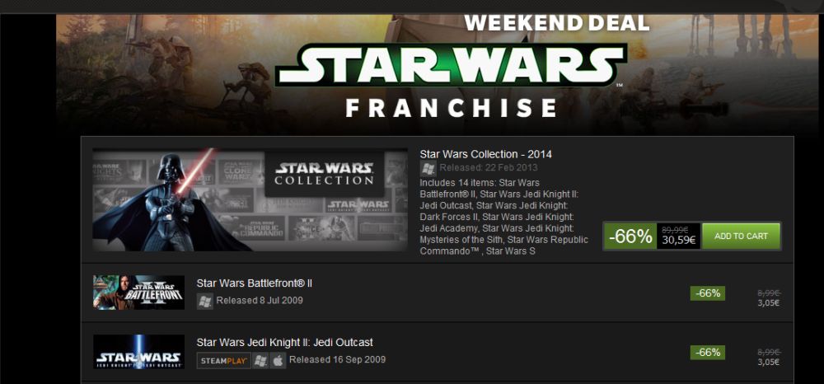Click the -66% discount on Jedi Outcast
This screenshot has height=384, width=824.
[x=707, y=353]
